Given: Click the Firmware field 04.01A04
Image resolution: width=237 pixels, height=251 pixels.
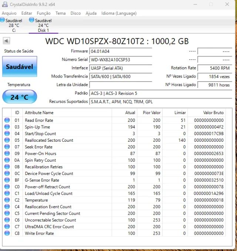Looking at the screenshot, I should tap(121, 51).
